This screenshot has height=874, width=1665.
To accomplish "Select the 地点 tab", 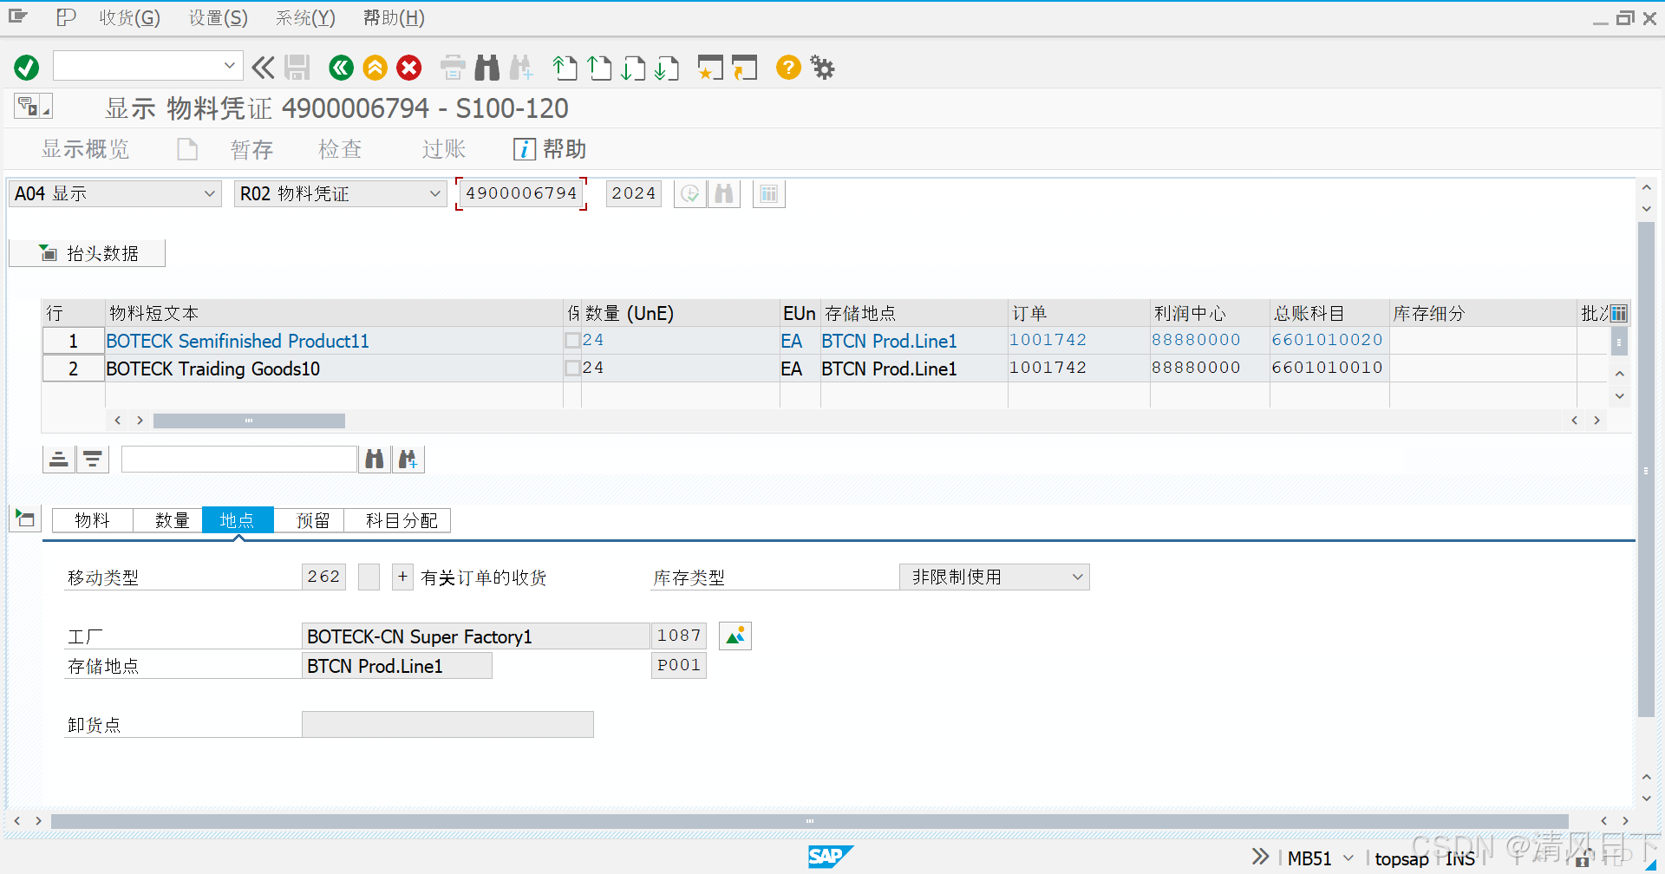I will tap(238, 520).
